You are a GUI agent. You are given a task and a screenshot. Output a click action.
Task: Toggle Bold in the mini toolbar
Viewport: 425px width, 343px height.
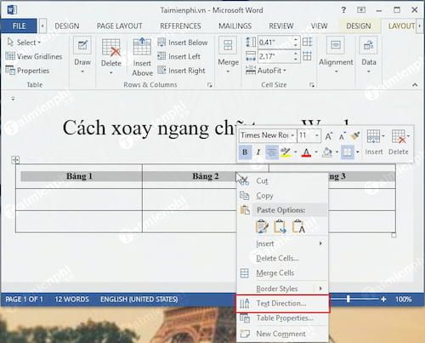pyautogui.click(x=245, y=152)
